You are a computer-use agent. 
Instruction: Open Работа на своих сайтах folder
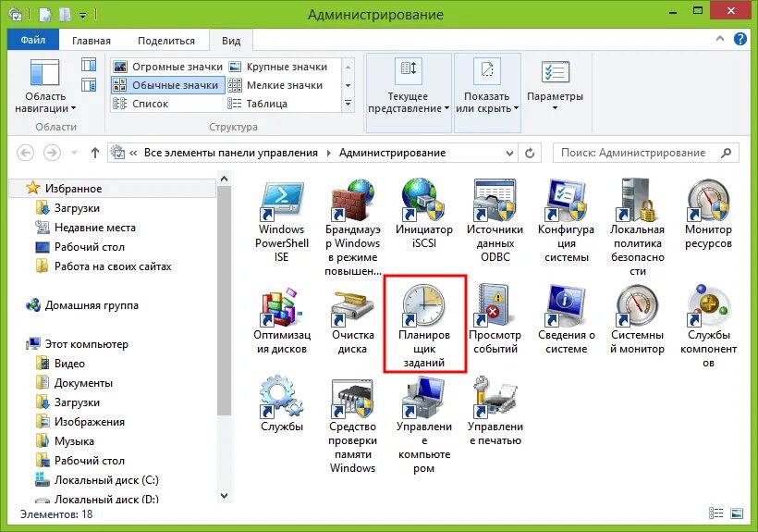[x=113, y=266]
